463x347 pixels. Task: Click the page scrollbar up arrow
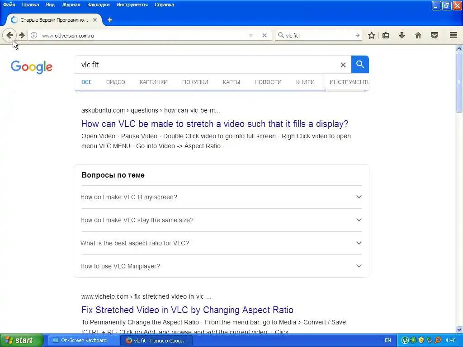pyautogui.click(x=459, y=48)
